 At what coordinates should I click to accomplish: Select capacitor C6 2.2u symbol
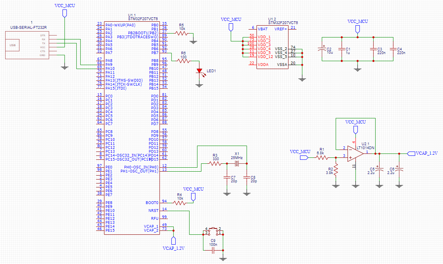point(399,169)
